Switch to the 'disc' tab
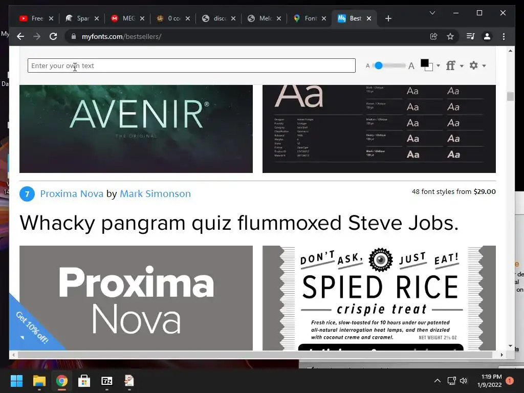 215,18
